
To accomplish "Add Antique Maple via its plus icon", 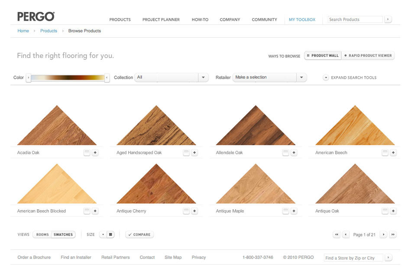I will coord(294,211).
